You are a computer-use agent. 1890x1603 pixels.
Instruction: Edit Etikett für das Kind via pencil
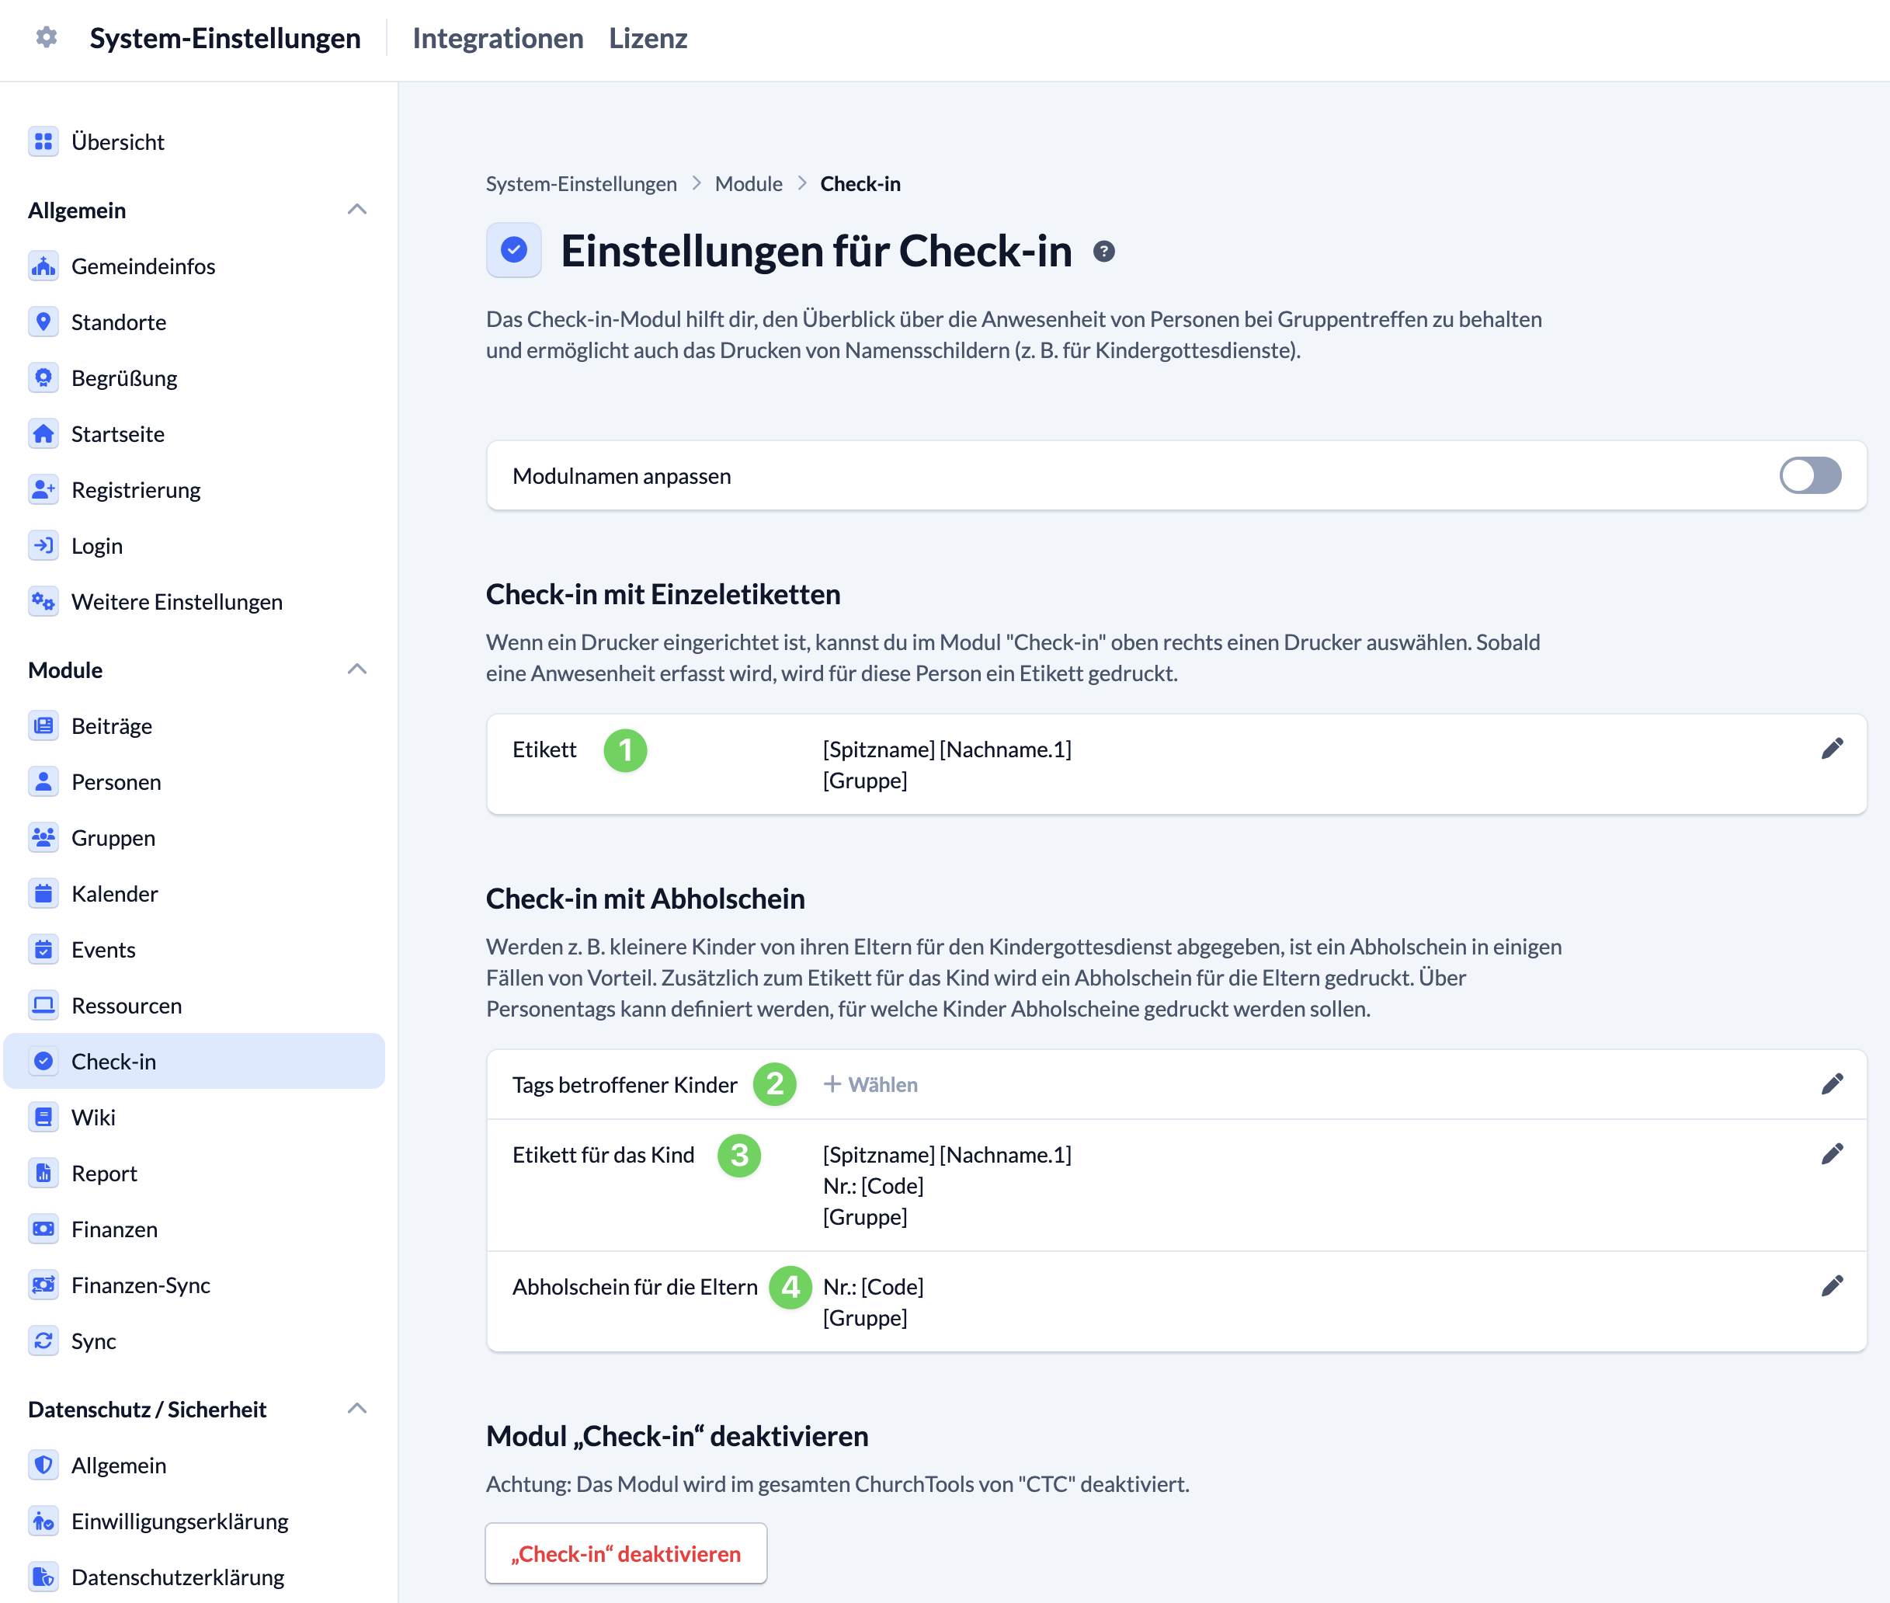tap(1832, 1153)
